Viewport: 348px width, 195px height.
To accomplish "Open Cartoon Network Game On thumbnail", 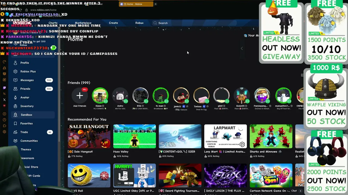I will (271, 175).
